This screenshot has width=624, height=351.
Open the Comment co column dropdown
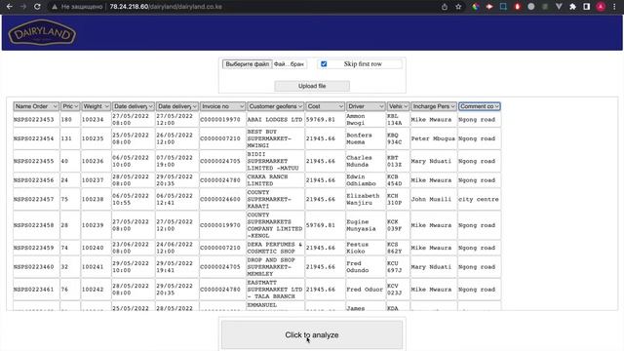tap(480, 106)
